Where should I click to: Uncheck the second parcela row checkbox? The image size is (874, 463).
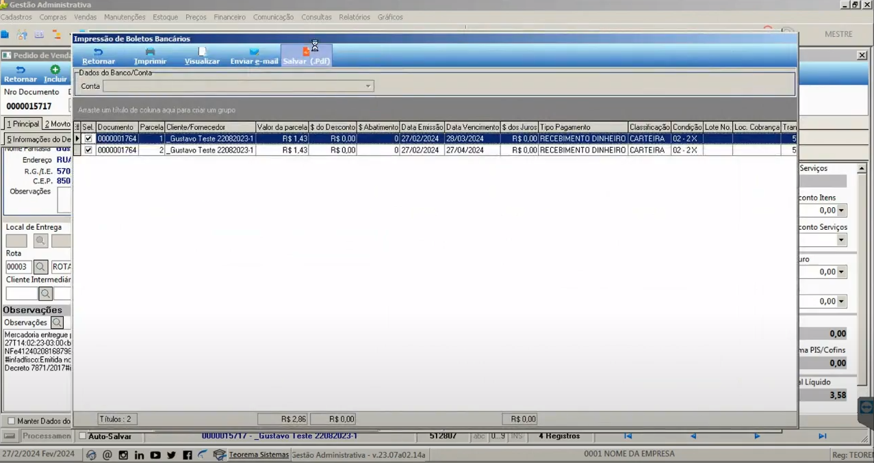pos(88,150)
